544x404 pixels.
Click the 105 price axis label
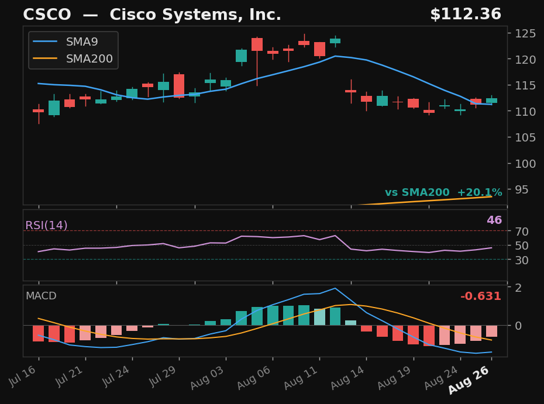click(x=525, y=137)
